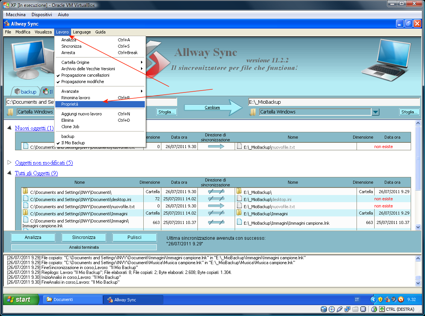Click the IT language indicator in taskbar
The height and width of the screenshot is (316, 425).
(x=357, y=299)
